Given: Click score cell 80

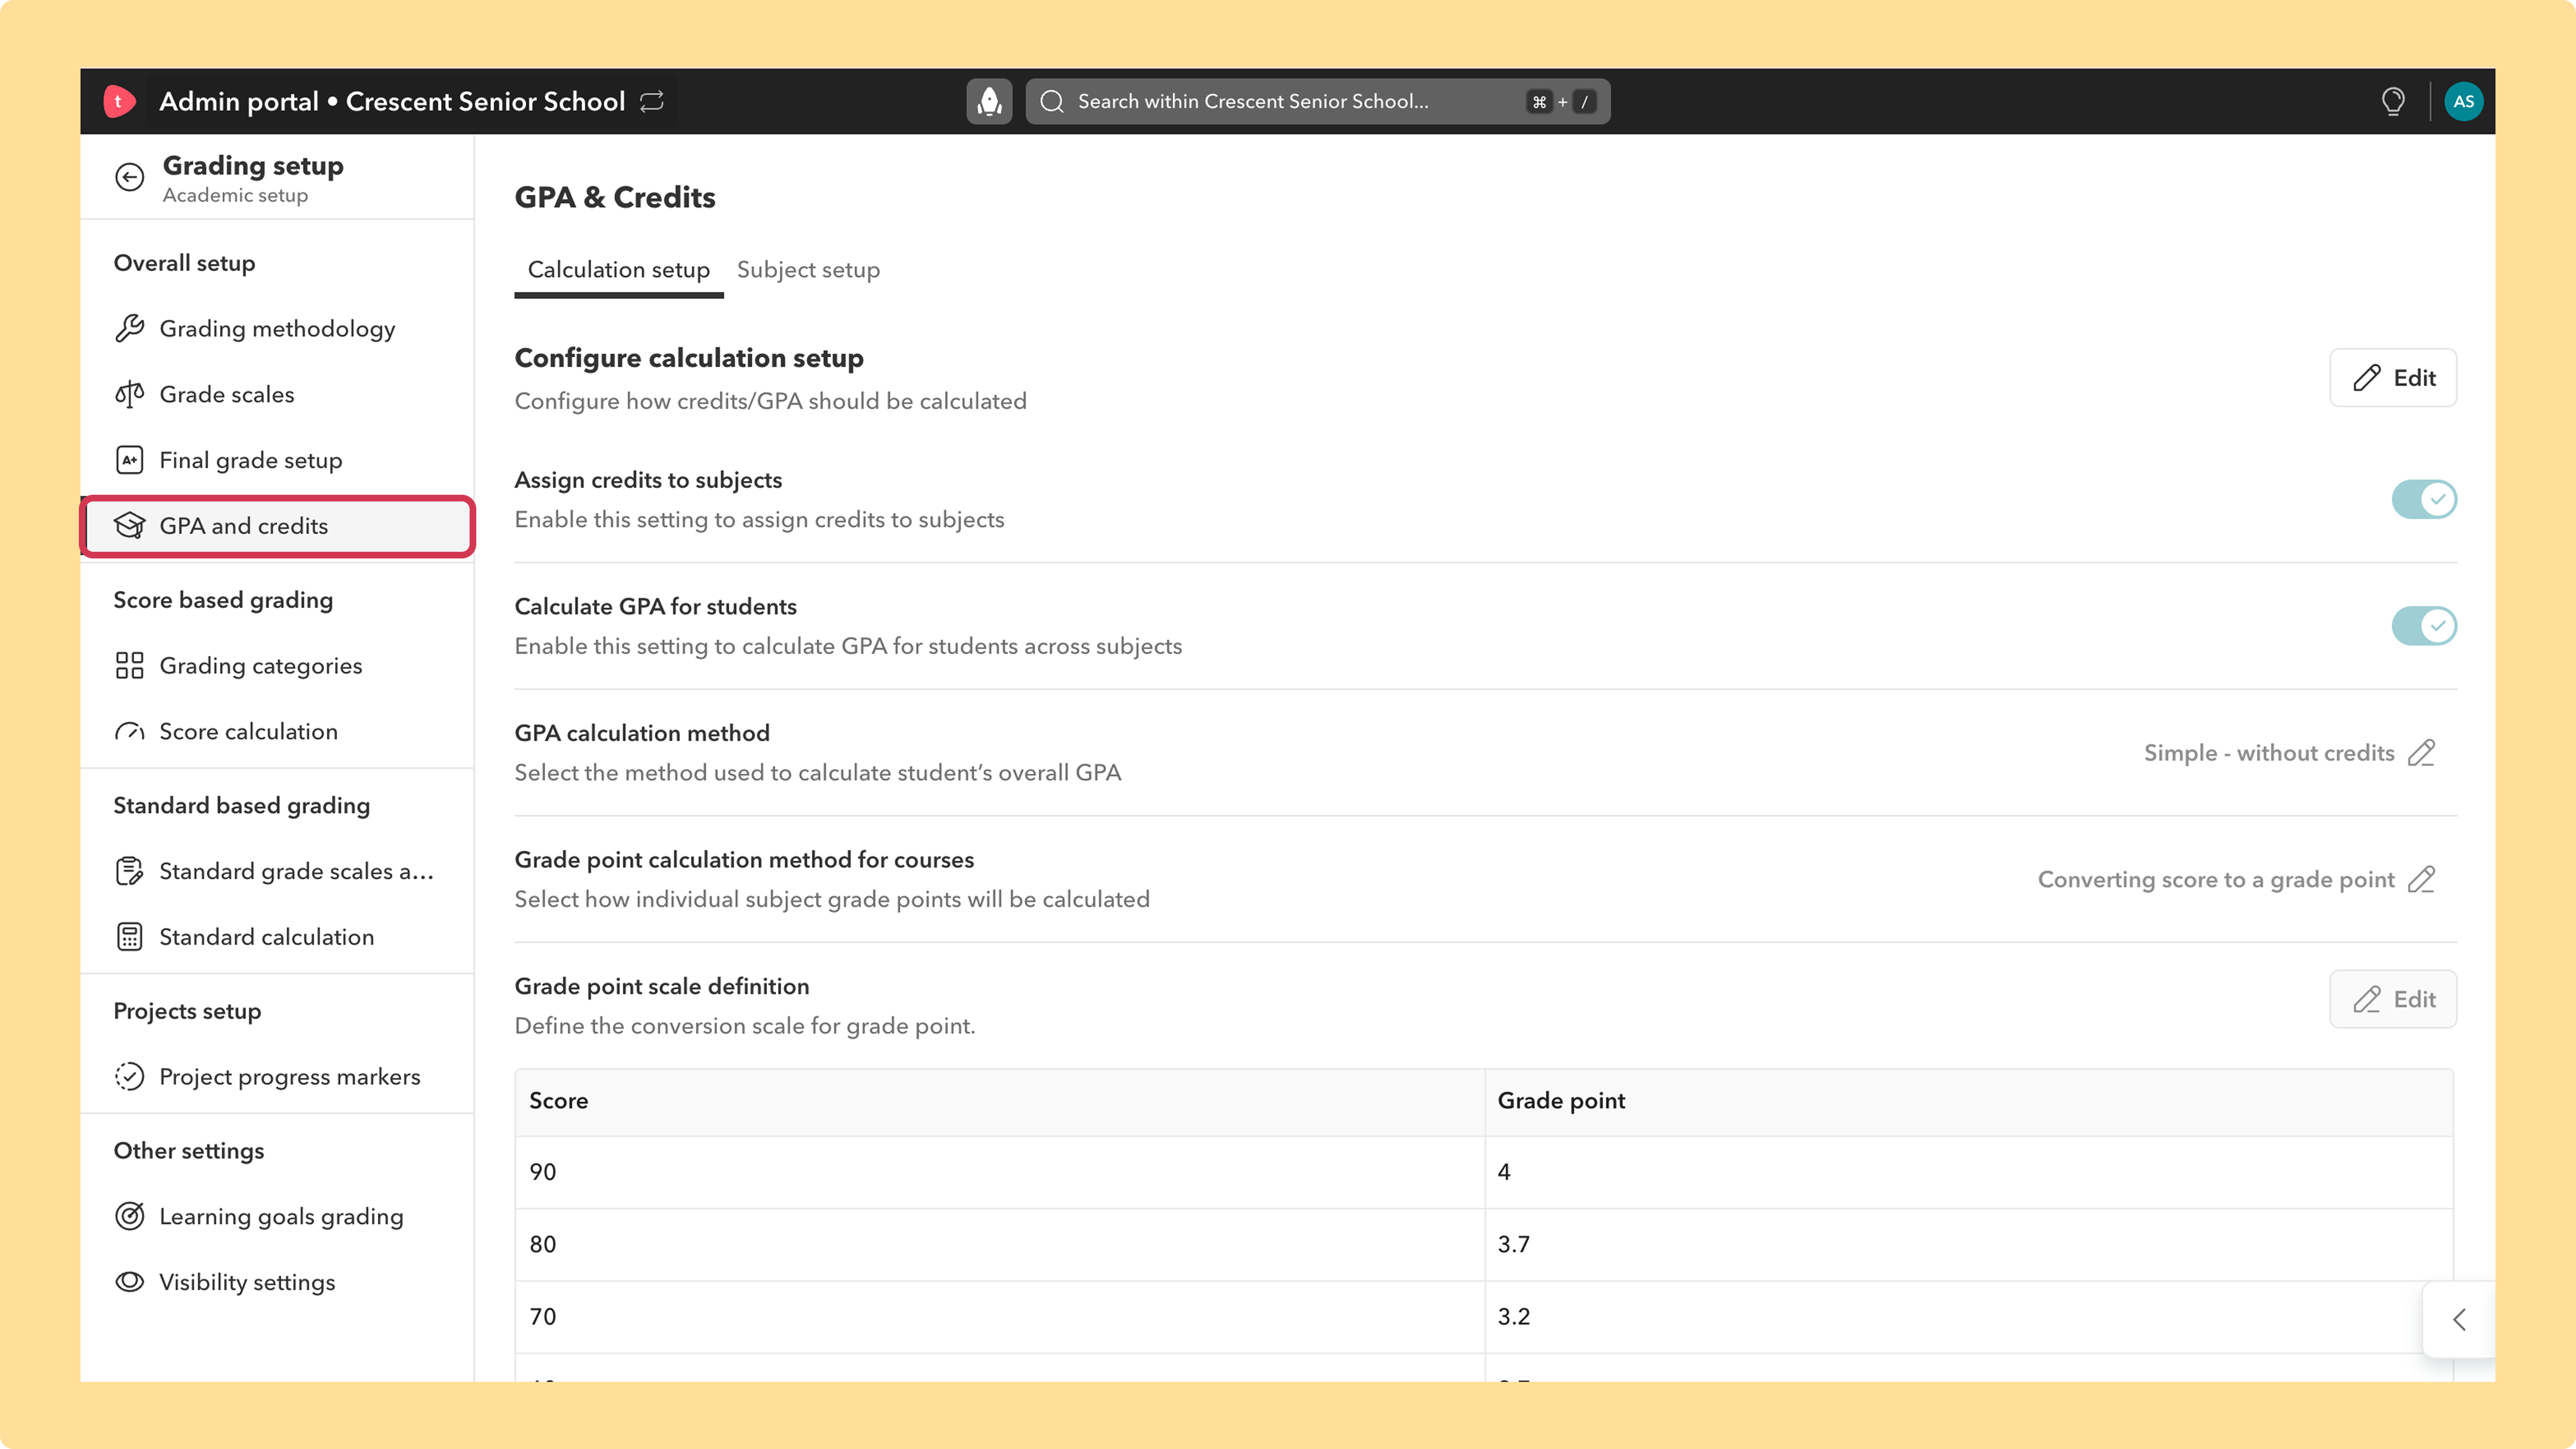Looking at the screenshot, I should tap(999, 1245).
